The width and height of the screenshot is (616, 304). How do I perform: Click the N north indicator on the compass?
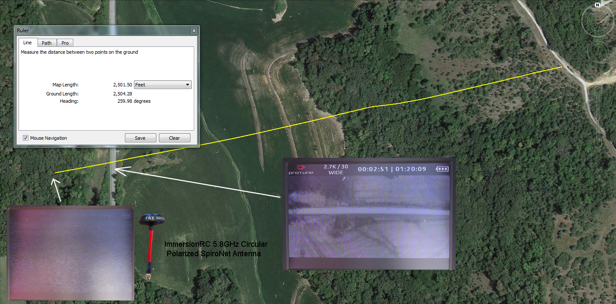pyautogui.click(x=597, y=5)
